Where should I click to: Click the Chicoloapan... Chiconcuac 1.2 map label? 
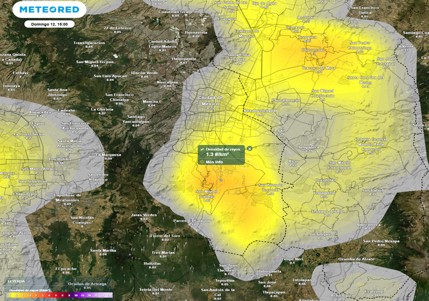[x=313, y=50]
